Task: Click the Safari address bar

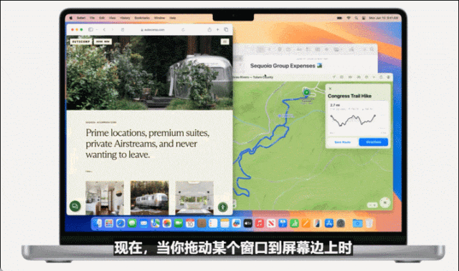Action: point(153,30)
